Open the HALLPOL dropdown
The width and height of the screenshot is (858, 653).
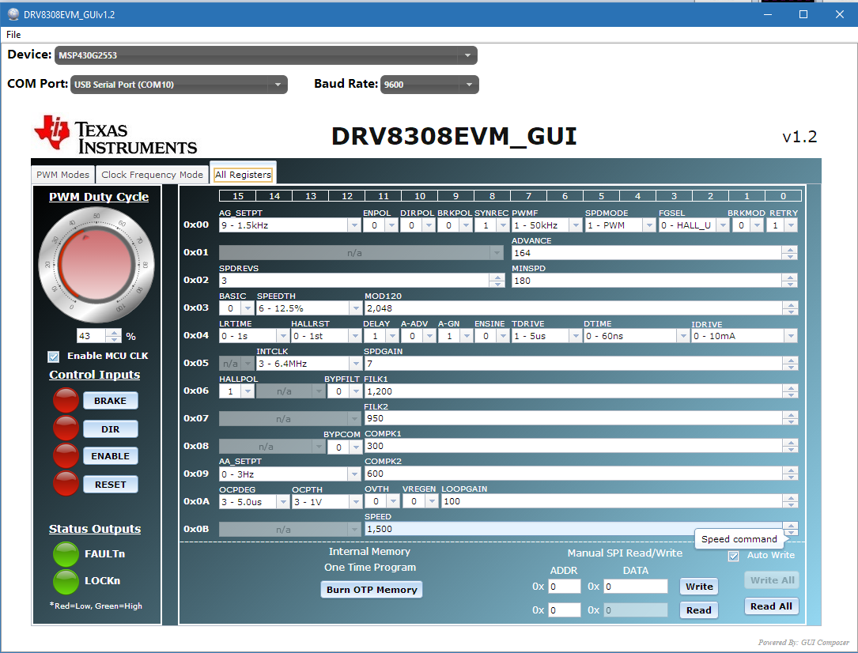[x=236, y=391]
